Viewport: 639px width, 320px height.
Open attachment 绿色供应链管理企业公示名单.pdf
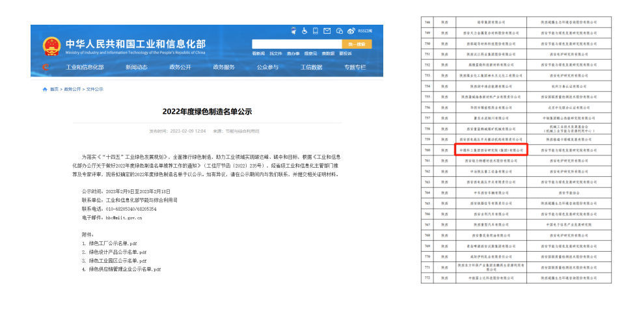tap(124, 269)
